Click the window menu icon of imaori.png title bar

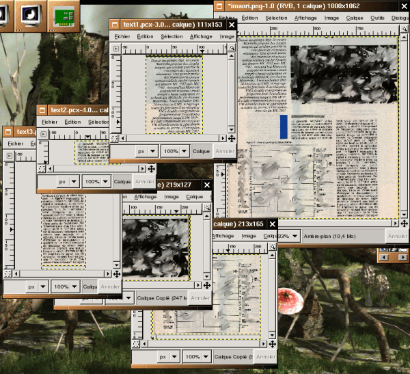pos(219,6)
